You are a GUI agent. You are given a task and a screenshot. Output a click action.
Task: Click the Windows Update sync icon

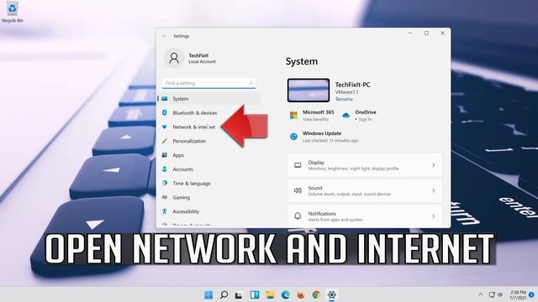pos(293,136)
